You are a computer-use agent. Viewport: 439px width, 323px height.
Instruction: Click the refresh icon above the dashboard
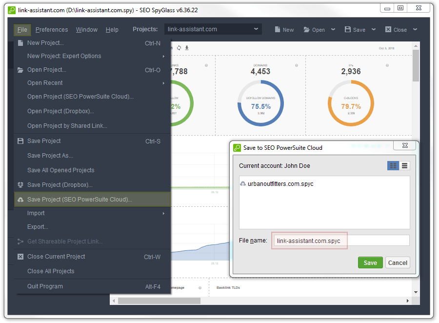tap(179, 48)
